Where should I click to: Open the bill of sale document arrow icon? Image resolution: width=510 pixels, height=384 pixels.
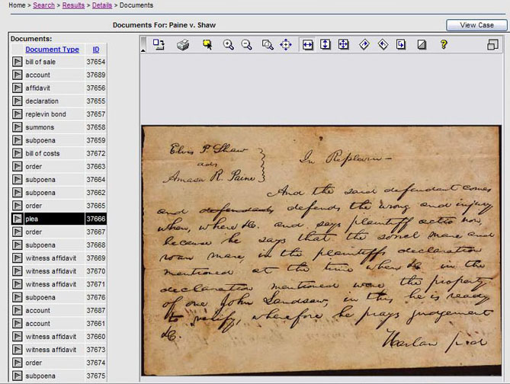18,62
